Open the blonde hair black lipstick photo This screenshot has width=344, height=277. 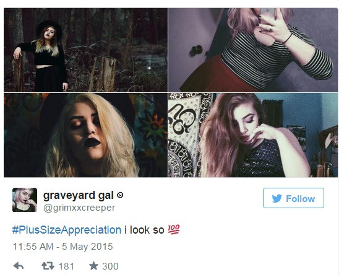[x=85, y=135]
